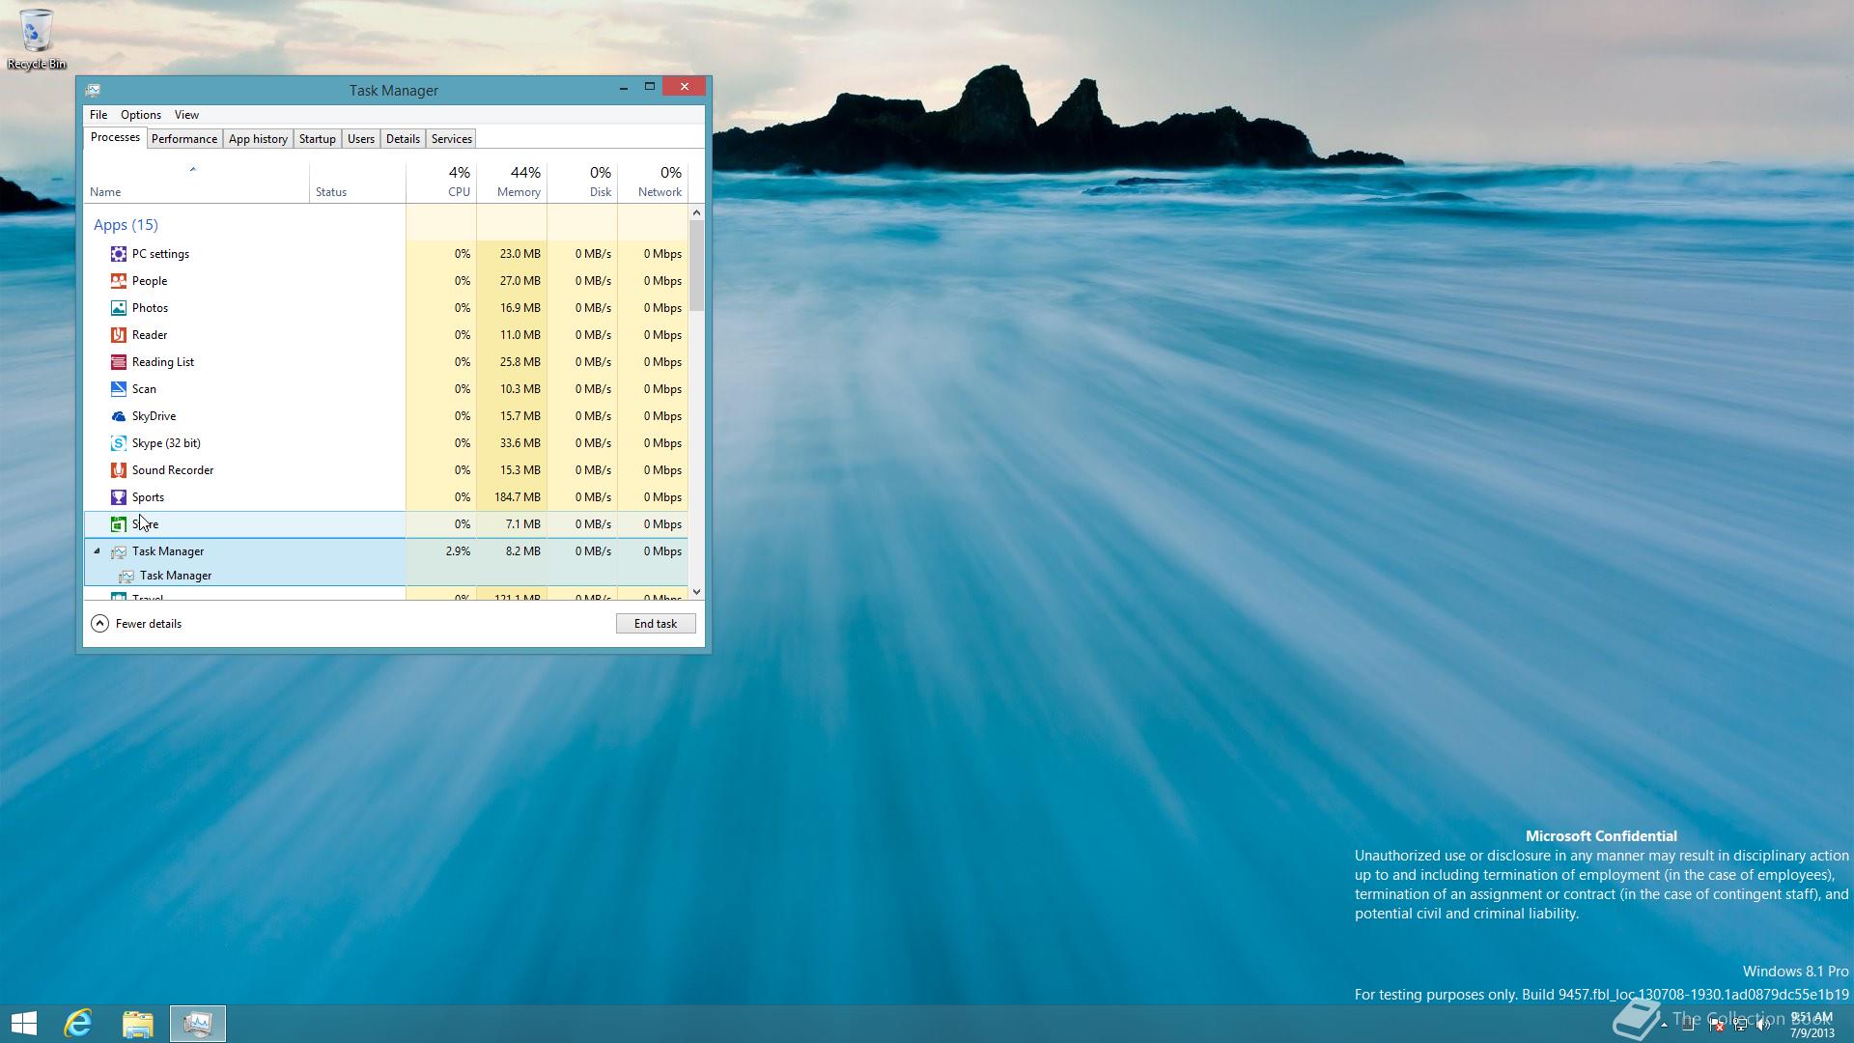Switch to the Details tab
1854x1043 pixels.
click(403, 139)
